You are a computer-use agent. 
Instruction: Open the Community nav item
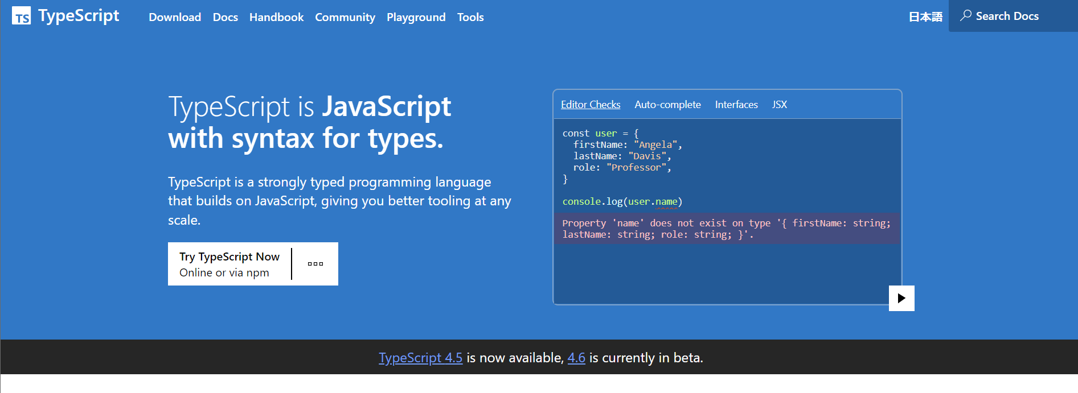click(345, 17)
